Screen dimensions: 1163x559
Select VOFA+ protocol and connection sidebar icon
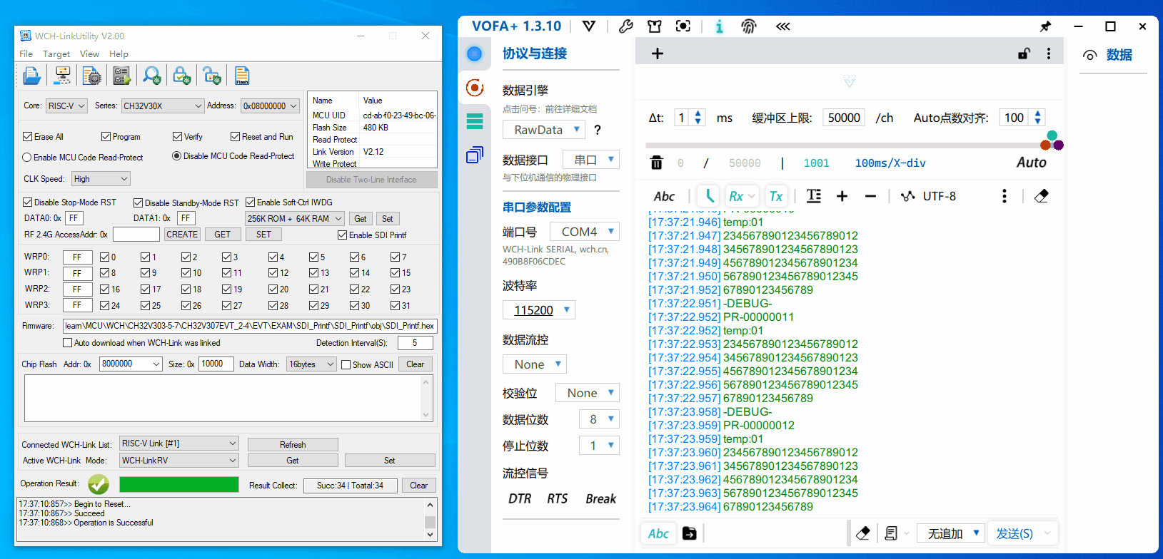[474, 88]
